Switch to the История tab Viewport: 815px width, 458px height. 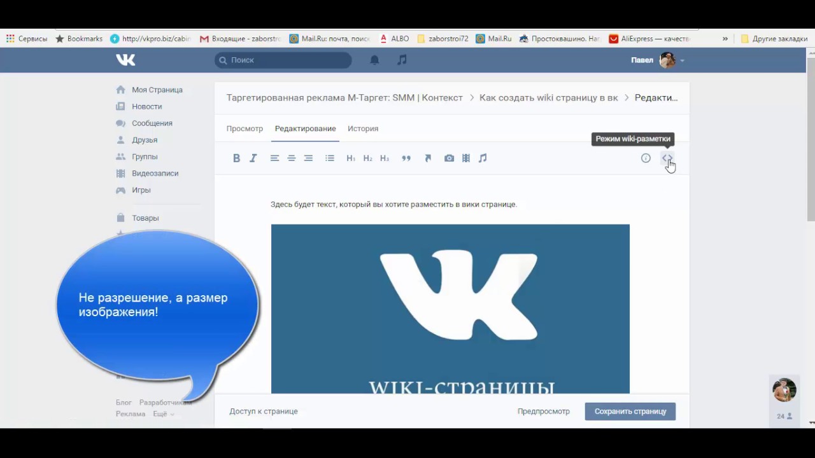point(363,128)
